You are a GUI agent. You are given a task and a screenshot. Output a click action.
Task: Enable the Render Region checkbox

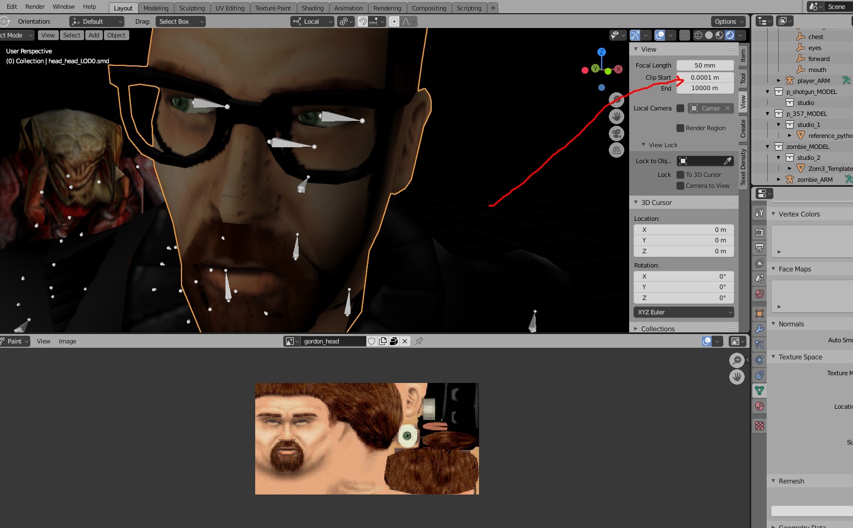pos(680,128)
